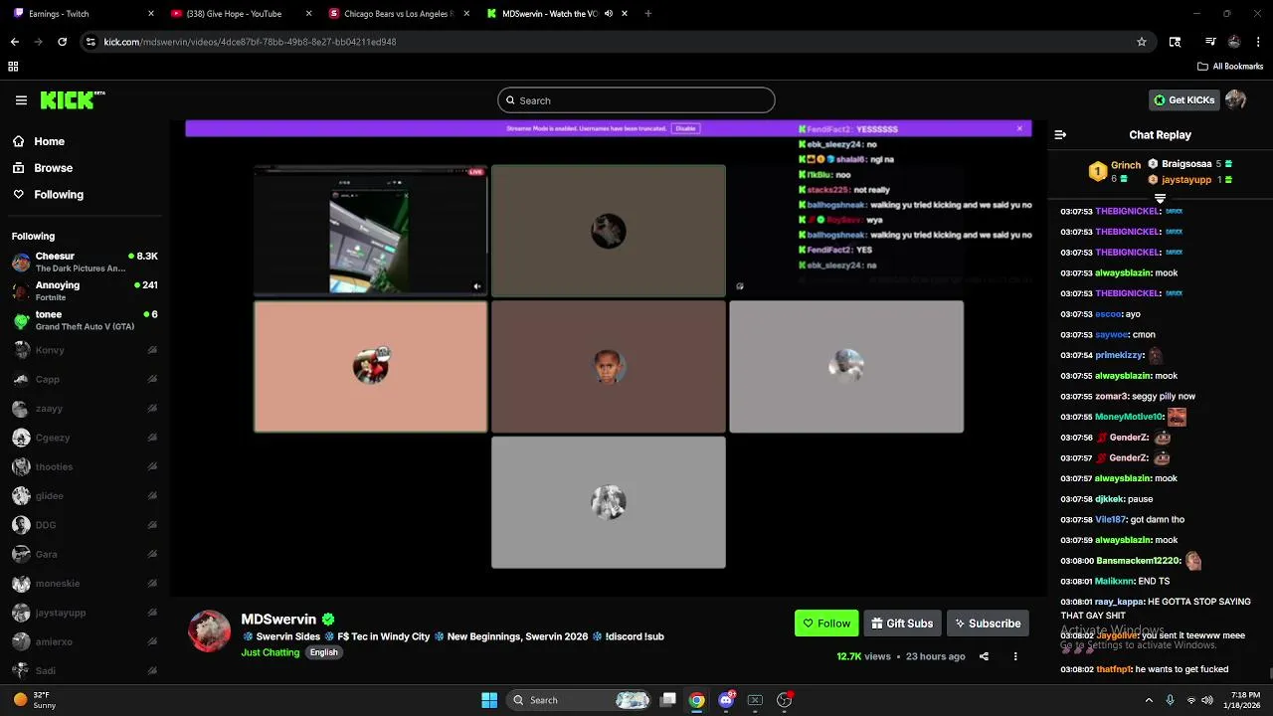Viewport: 1273px width, 716px height.
Task: Follow the MDSwervin channel
Action: pos(826,624)
